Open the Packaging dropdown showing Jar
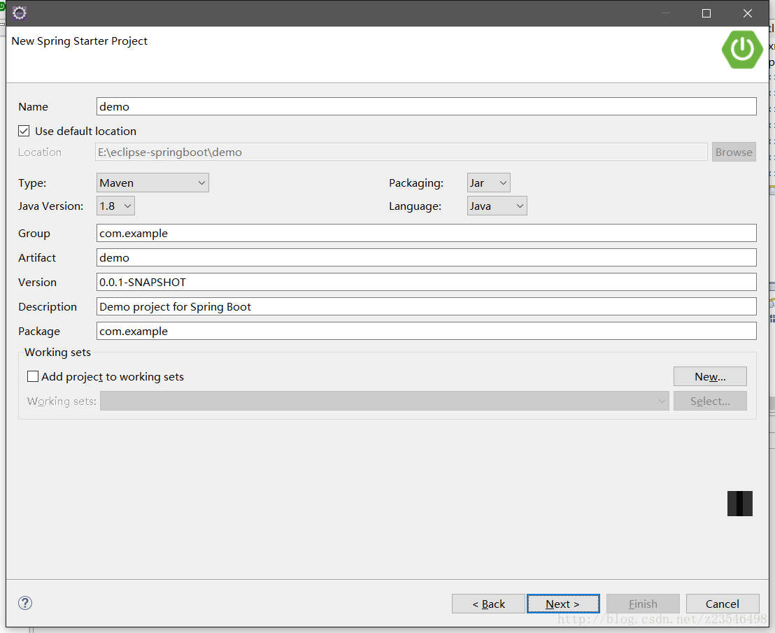 tap(488, 183)
